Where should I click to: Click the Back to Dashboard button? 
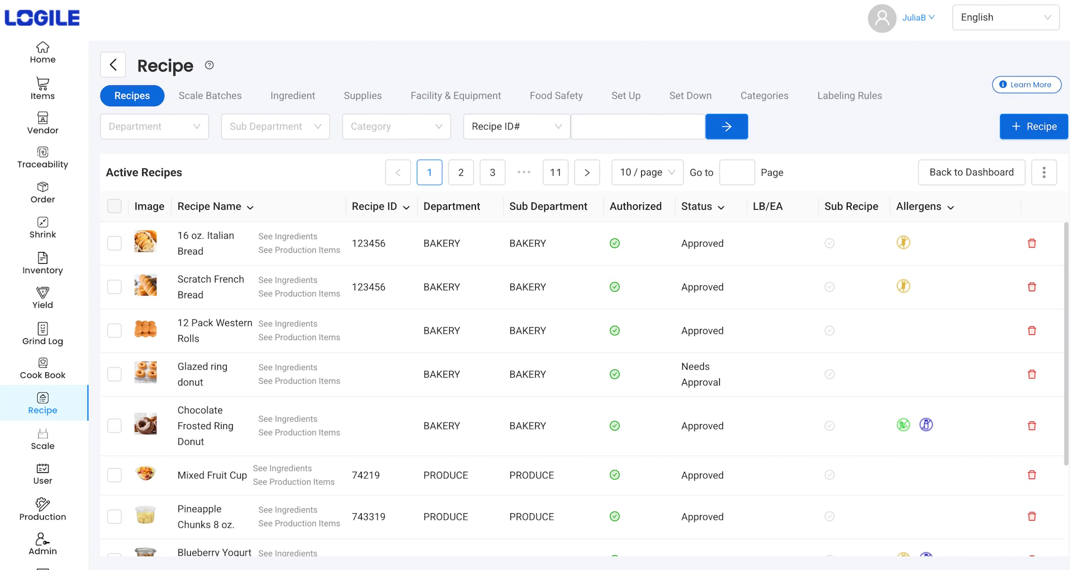[971, 172]
